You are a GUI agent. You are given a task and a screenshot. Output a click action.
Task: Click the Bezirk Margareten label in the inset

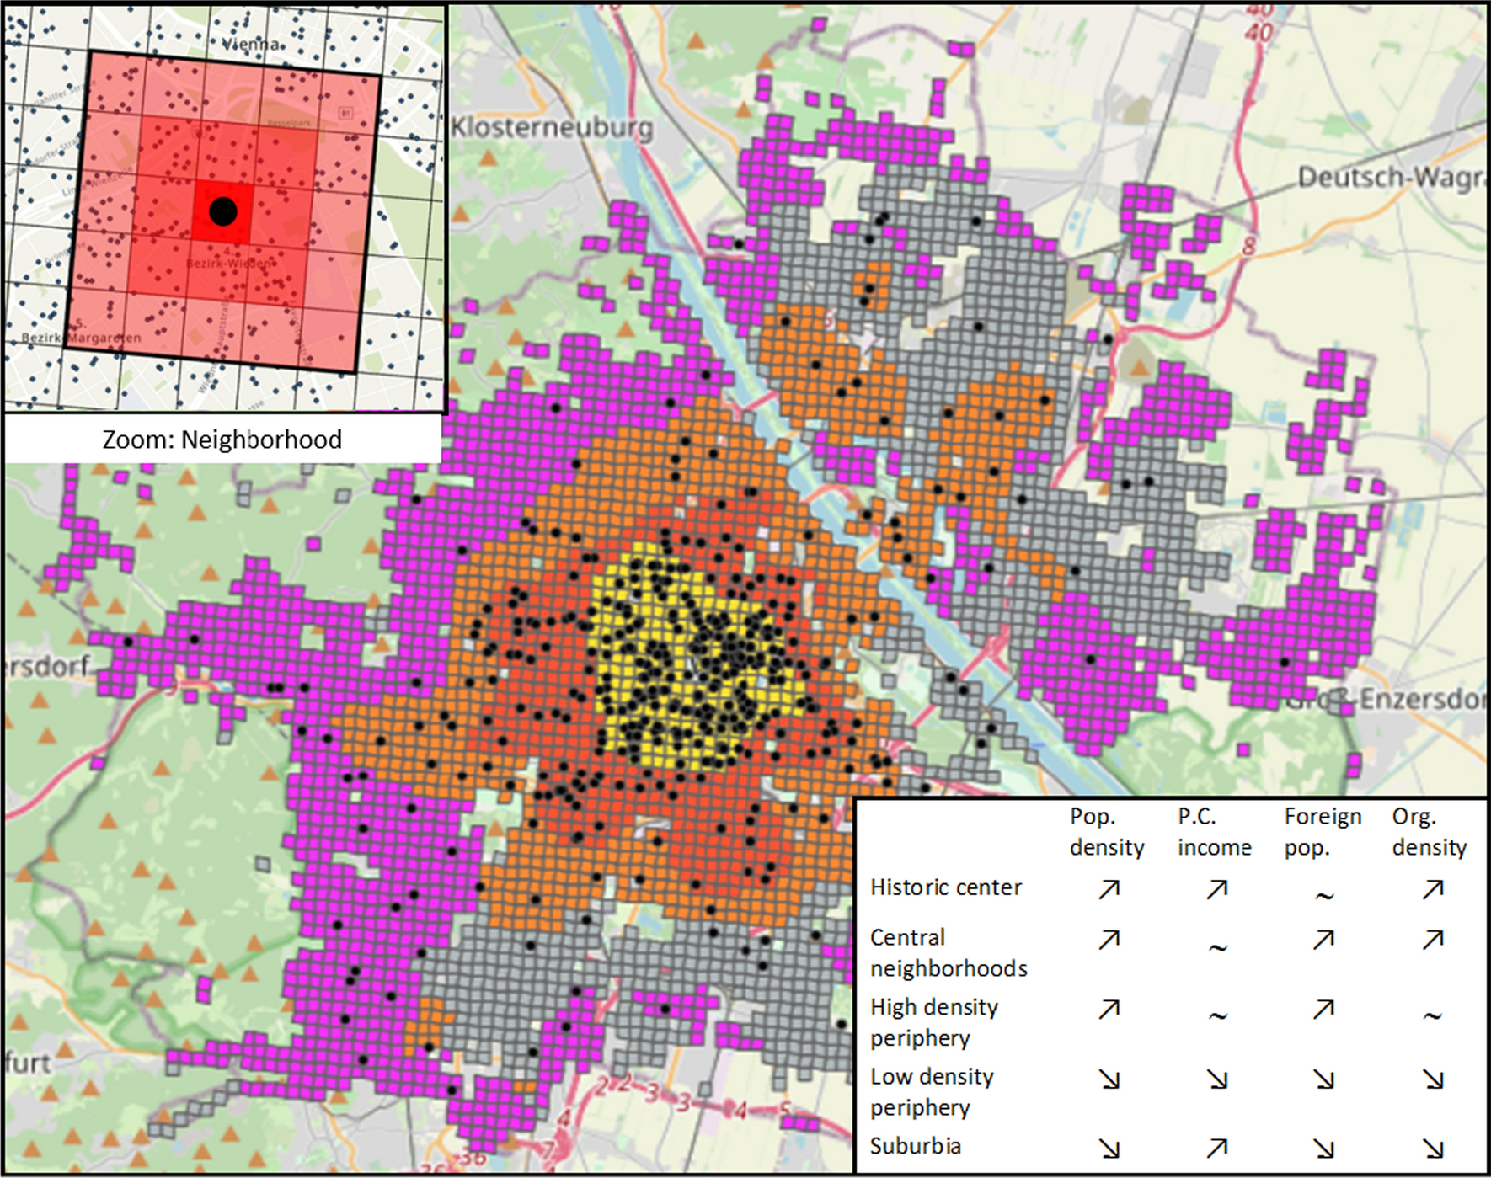click(82, 338)
